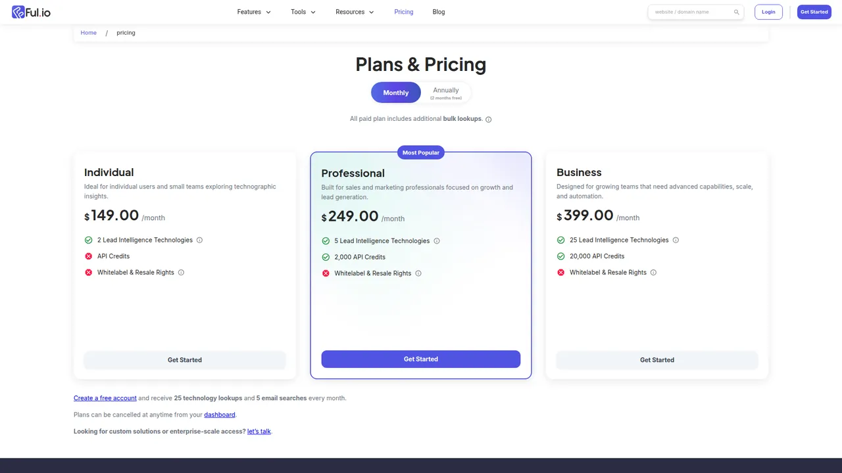This screenshot has width=842, height=473.
Task: Open the bulk lookups info tooltip
Action: 488,119
